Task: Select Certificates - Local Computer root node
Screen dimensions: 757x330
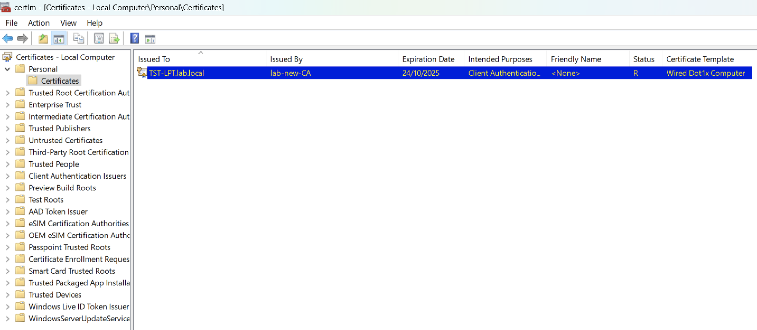Action: pyautogui.click(x=65, y=57)
